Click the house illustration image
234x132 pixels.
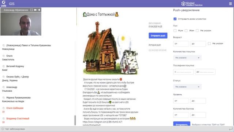pyautogui.click(x=111, y=48)
